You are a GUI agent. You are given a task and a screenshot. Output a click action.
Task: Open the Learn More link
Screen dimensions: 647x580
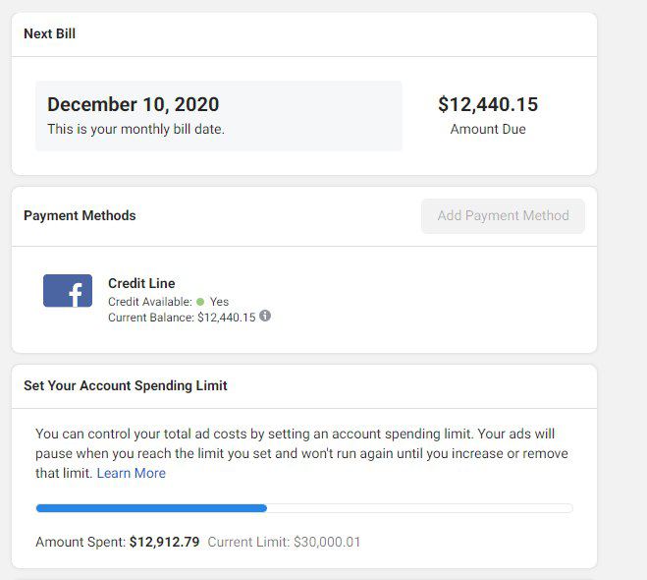point(132,473)
